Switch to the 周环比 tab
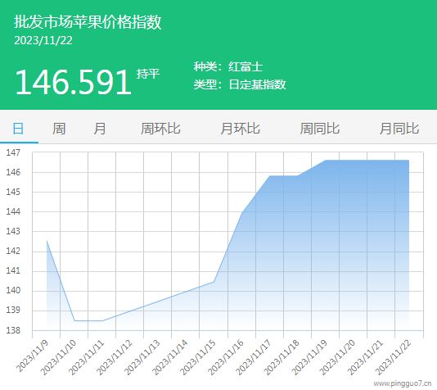Screen dimensions: 437x390 (160, 129)
